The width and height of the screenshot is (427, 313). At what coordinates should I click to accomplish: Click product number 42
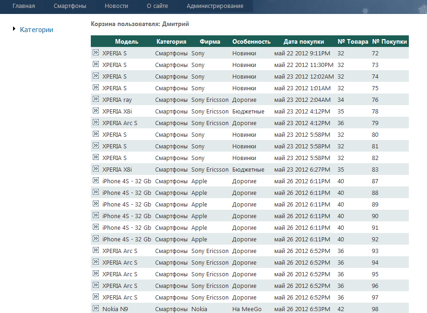tap(341, 309)
